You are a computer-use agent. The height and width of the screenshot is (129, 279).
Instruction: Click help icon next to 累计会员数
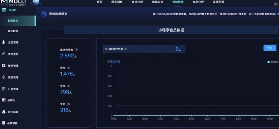click(76, 50)
